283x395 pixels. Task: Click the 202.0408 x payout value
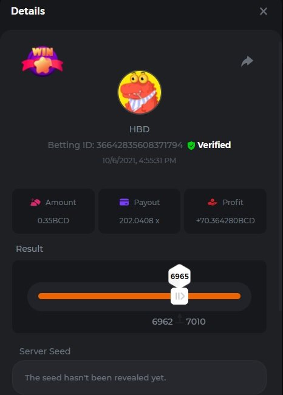point(139,221)
